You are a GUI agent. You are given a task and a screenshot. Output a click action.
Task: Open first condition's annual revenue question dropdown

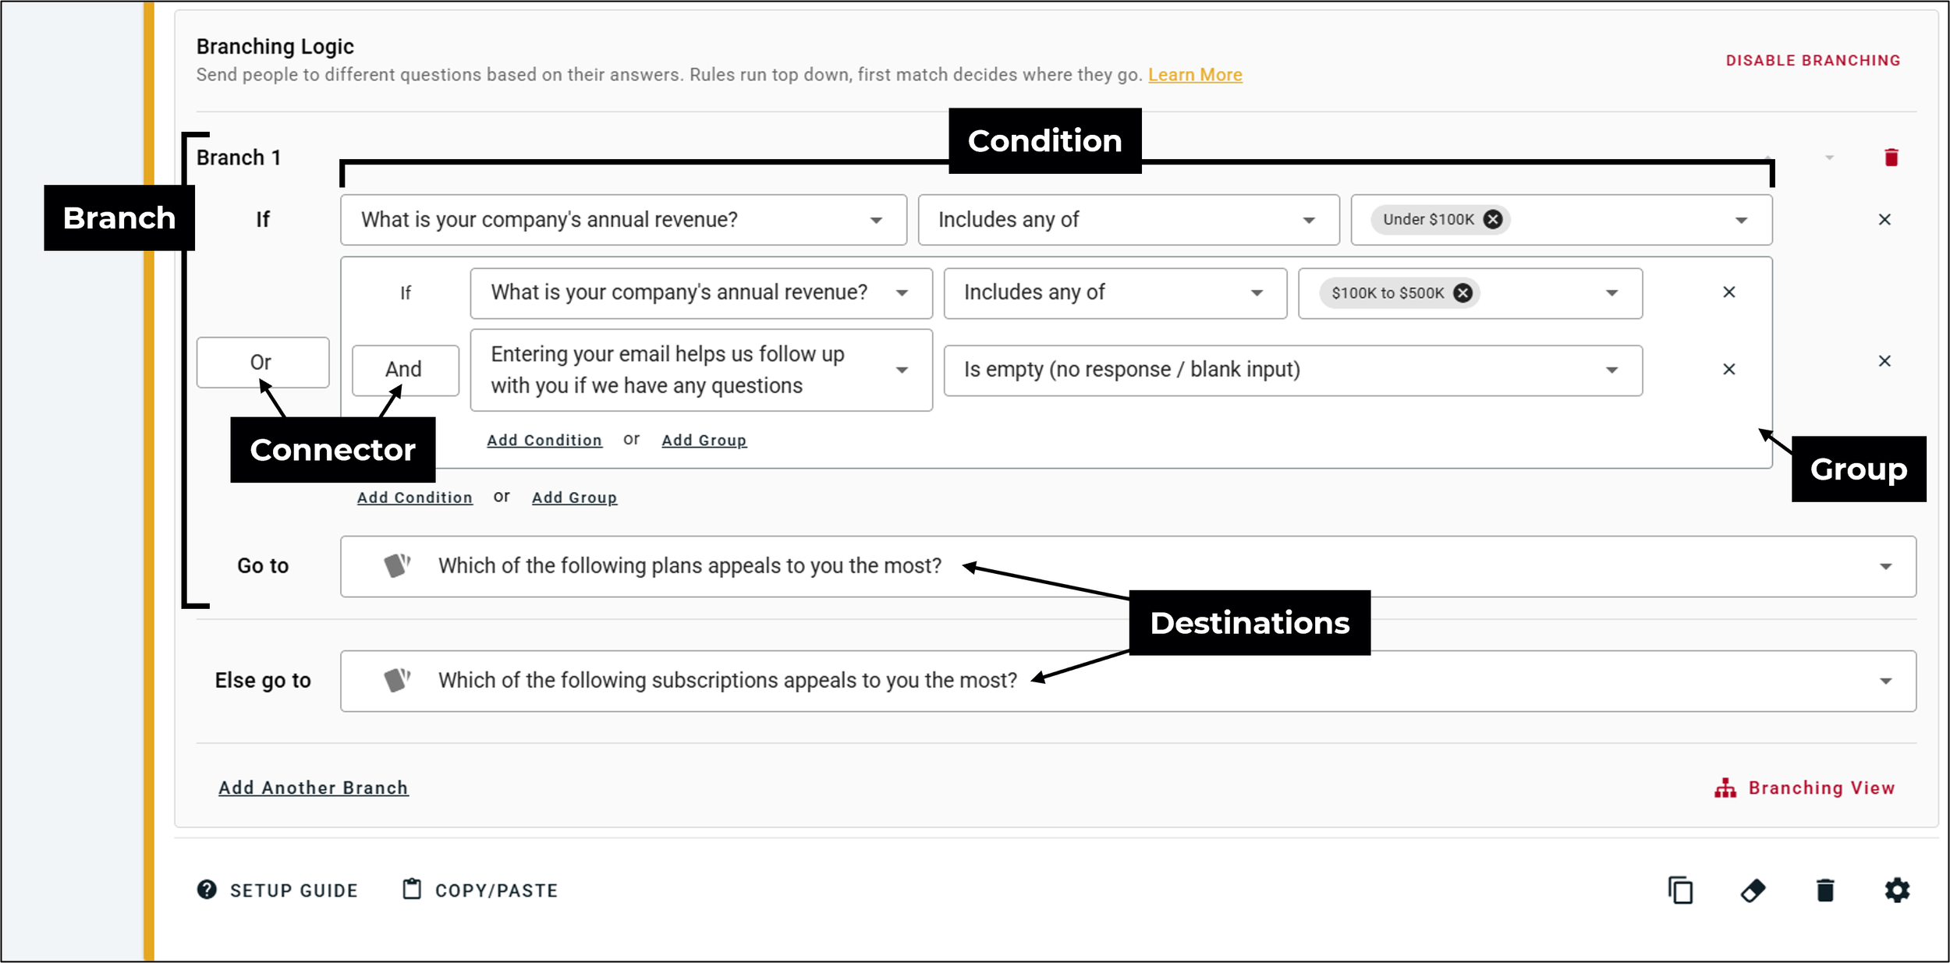point(623,220)
